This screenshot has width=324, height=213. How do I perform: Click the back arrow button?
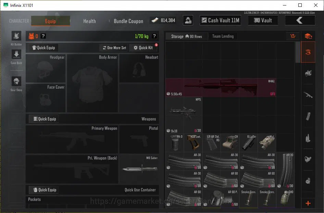tap(300, 21)
